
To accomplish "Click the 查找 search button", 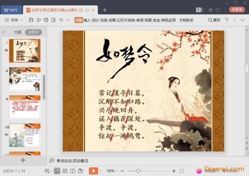I will point(214,20).
